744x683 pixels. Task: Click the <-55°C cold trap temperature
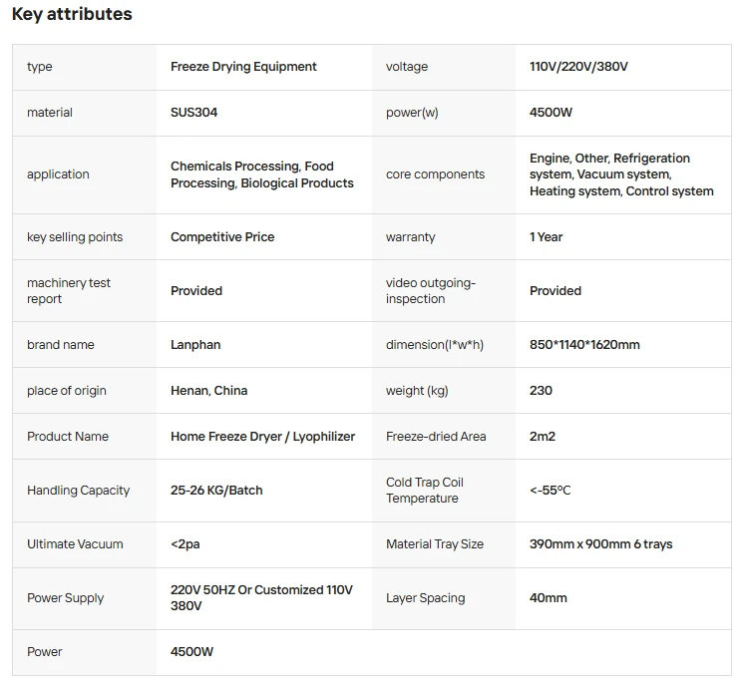550,491
